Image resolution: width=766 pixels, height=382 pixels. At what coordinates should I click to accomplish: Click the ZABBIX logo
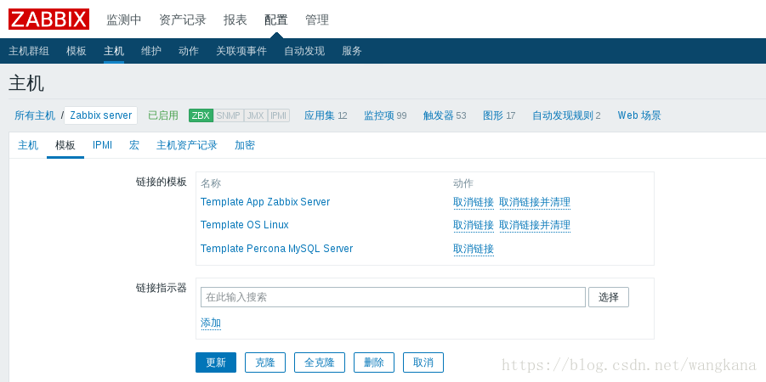coord(48,20)
